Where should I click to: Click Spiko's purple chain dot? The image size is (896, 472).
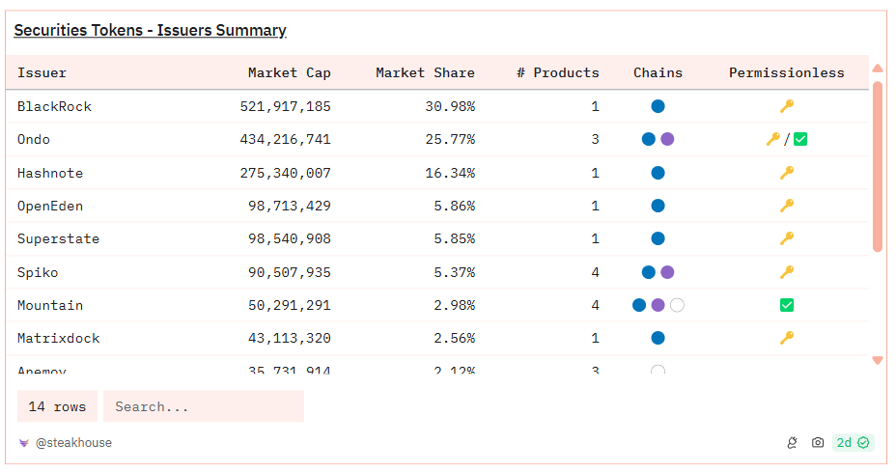667,272
